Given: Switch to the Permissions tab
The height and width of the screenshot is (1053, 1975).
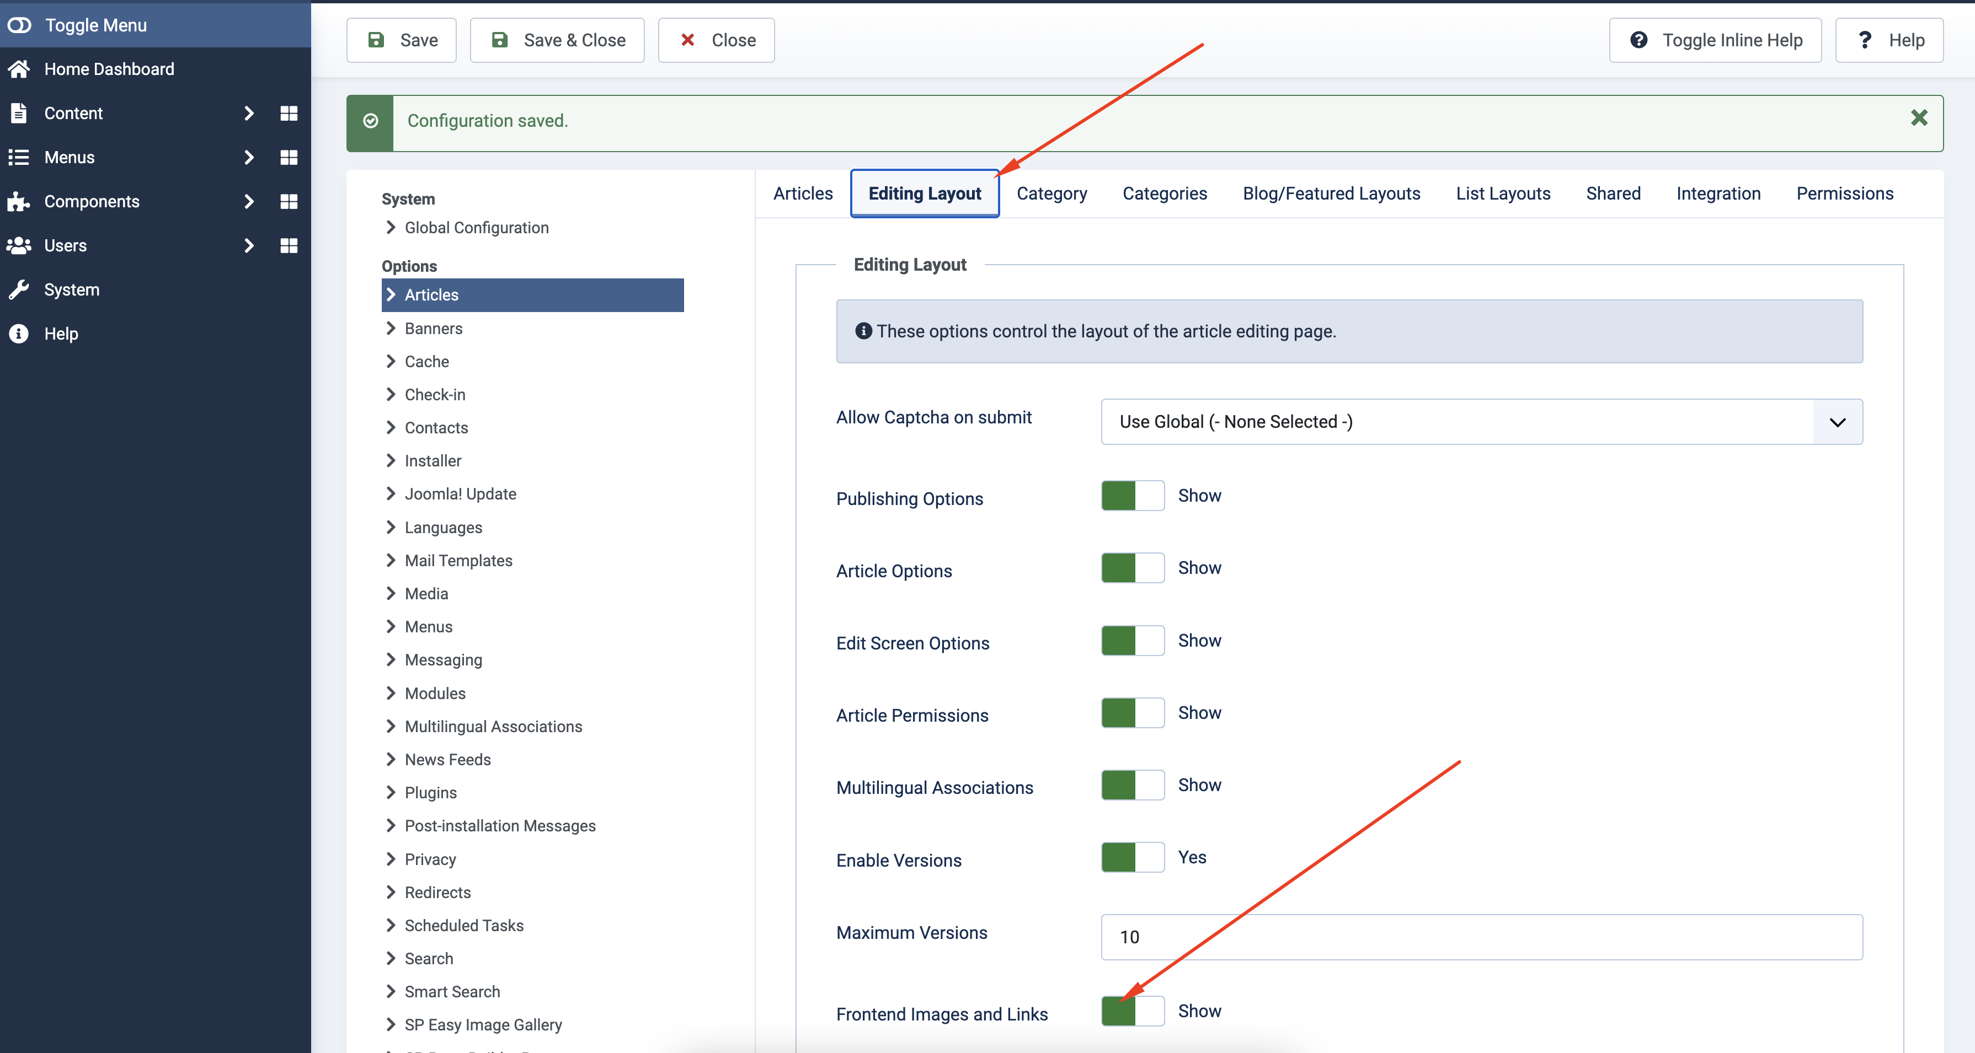Looking at the screenshot, I should pos(1845,194).
